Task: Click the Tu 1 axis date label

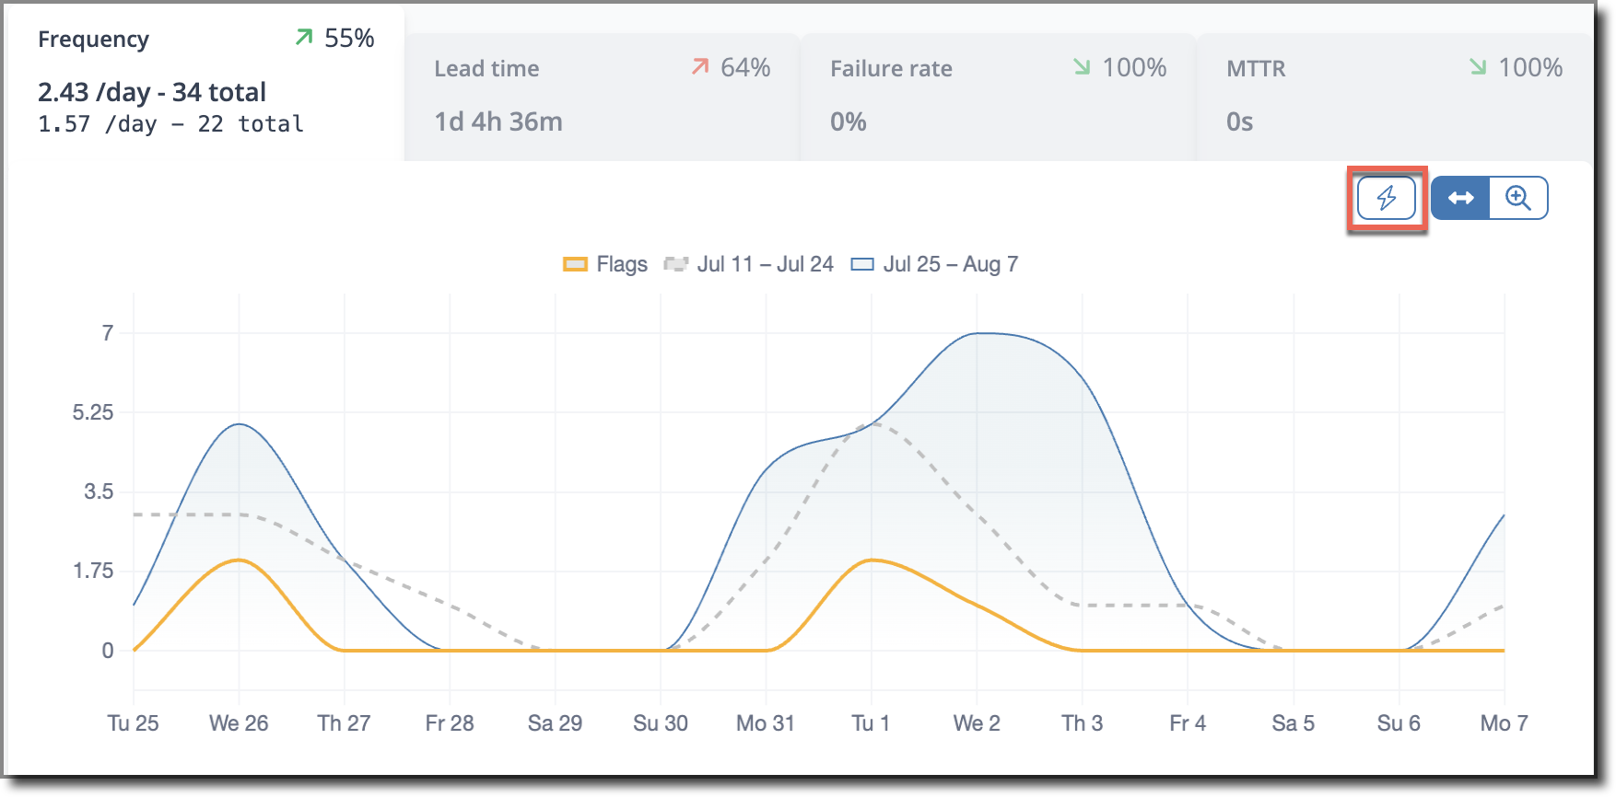Action: coord(871,723)
